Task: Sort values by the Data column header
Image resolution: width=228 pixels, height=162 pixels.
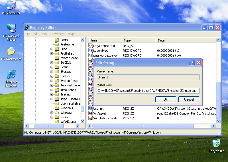Action: click(186, 40)
